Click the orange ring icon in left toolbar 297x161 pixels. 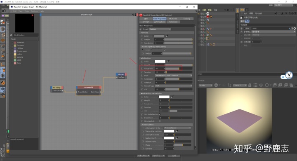pyautogui.click(x=3, y=83)
